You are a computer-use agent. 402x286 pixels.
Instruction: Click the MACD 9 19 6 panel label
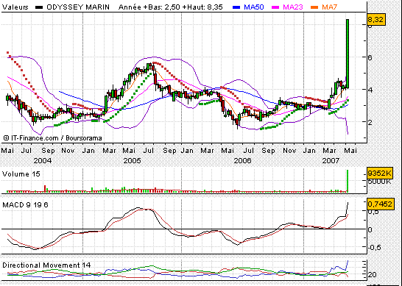pos(25,205)
